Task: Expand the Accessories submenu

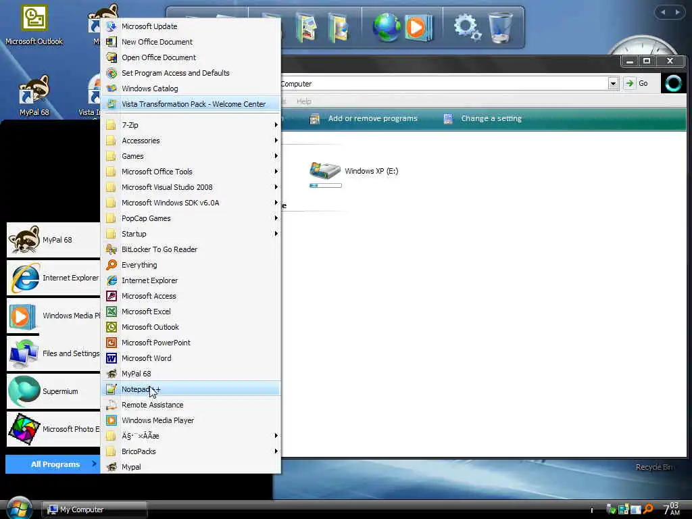Action: pos(191,141)
